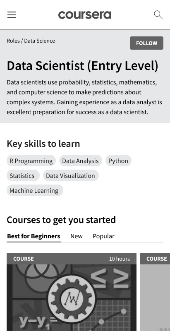
Task: Select the Machine Learning skill chip
Action: [35, 190]
